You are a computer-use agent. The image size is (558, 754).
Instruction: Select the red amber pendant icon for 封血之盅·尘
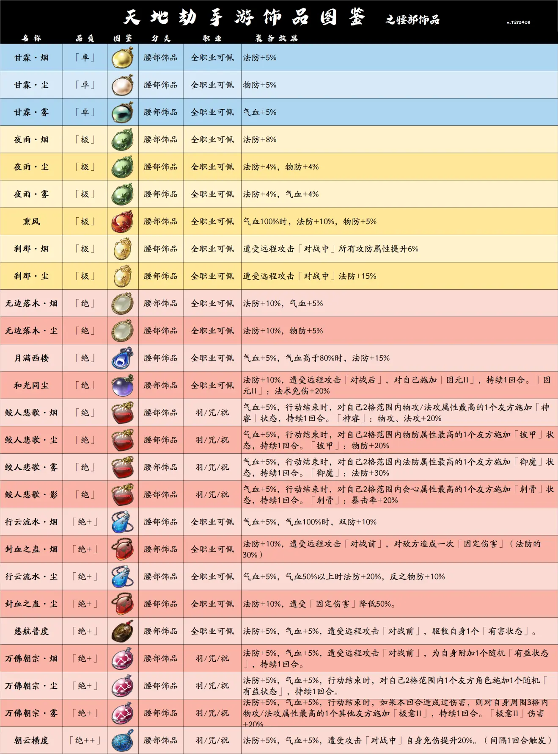point(123,604)
